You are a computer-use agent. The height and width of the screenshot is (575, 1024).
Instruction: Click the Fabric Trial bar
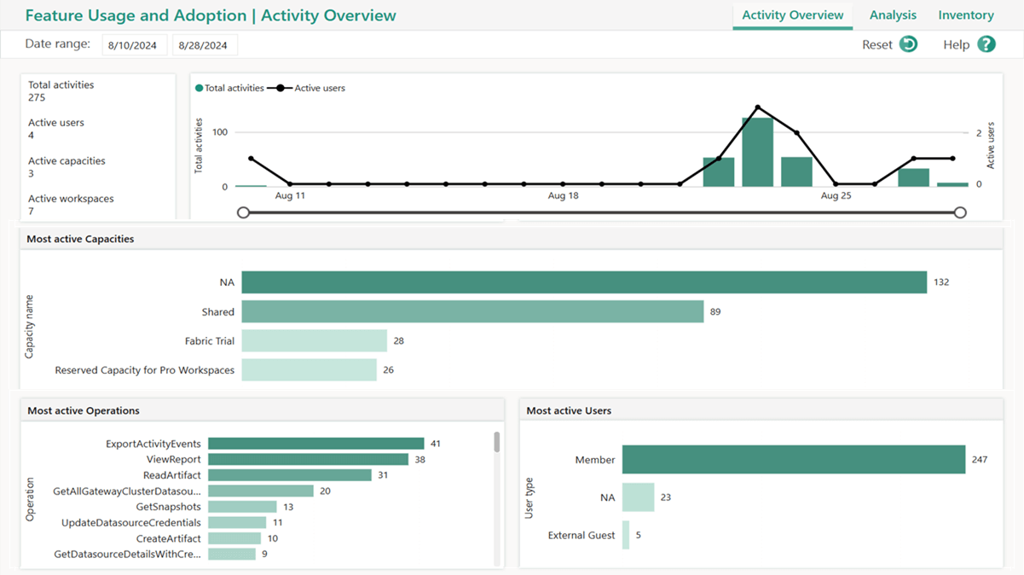click(315, 340)
